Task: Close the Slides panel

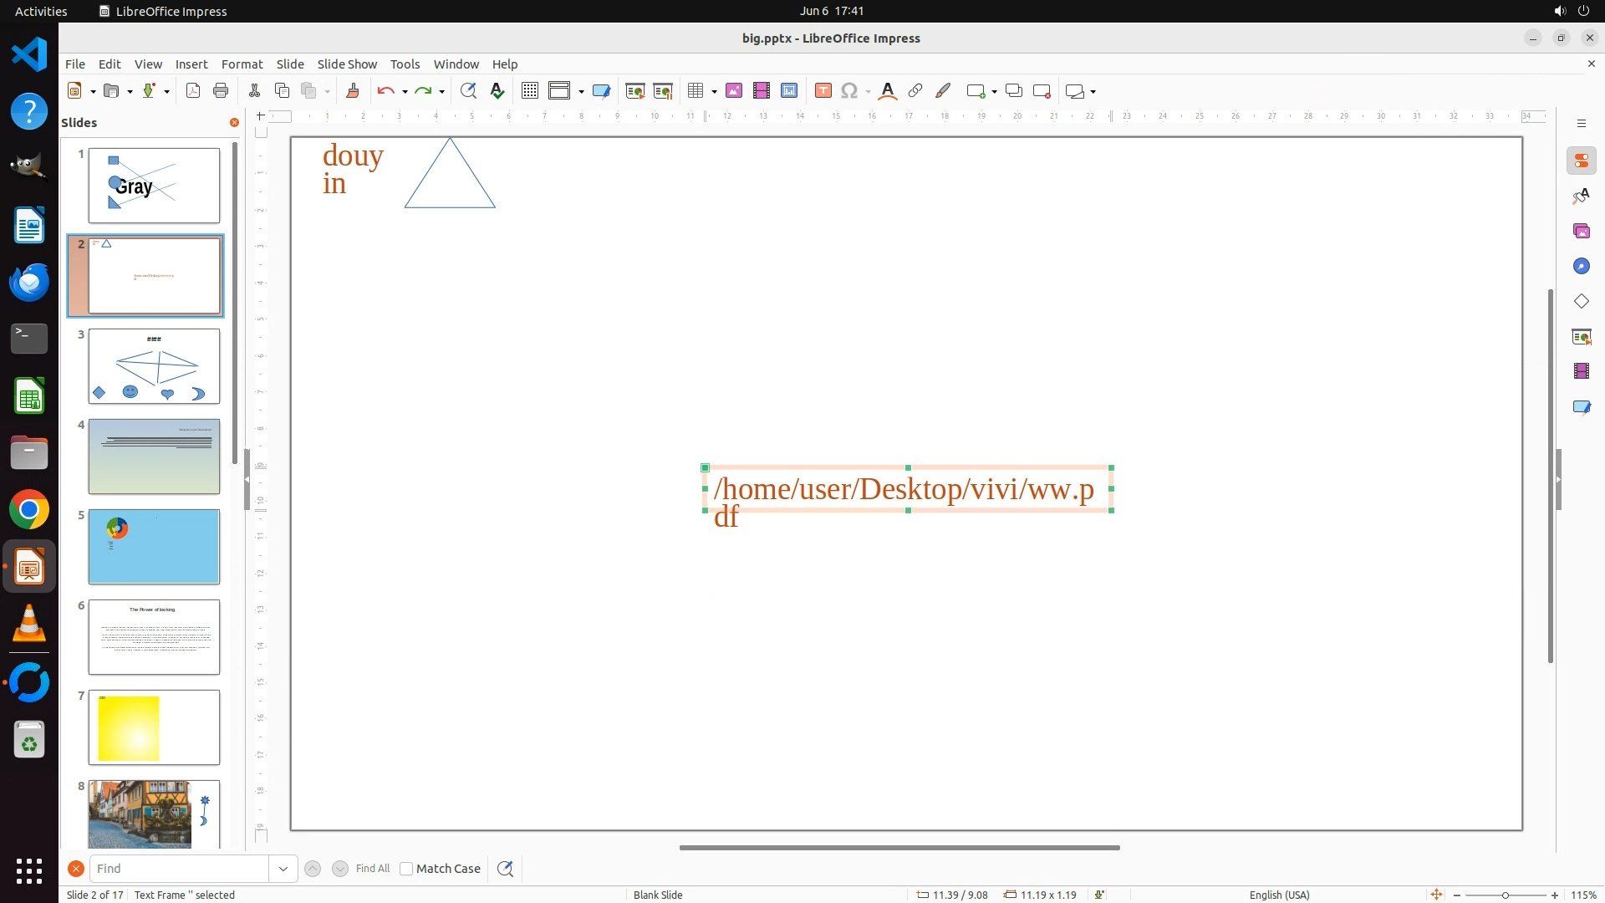Action: click(234, 123)
